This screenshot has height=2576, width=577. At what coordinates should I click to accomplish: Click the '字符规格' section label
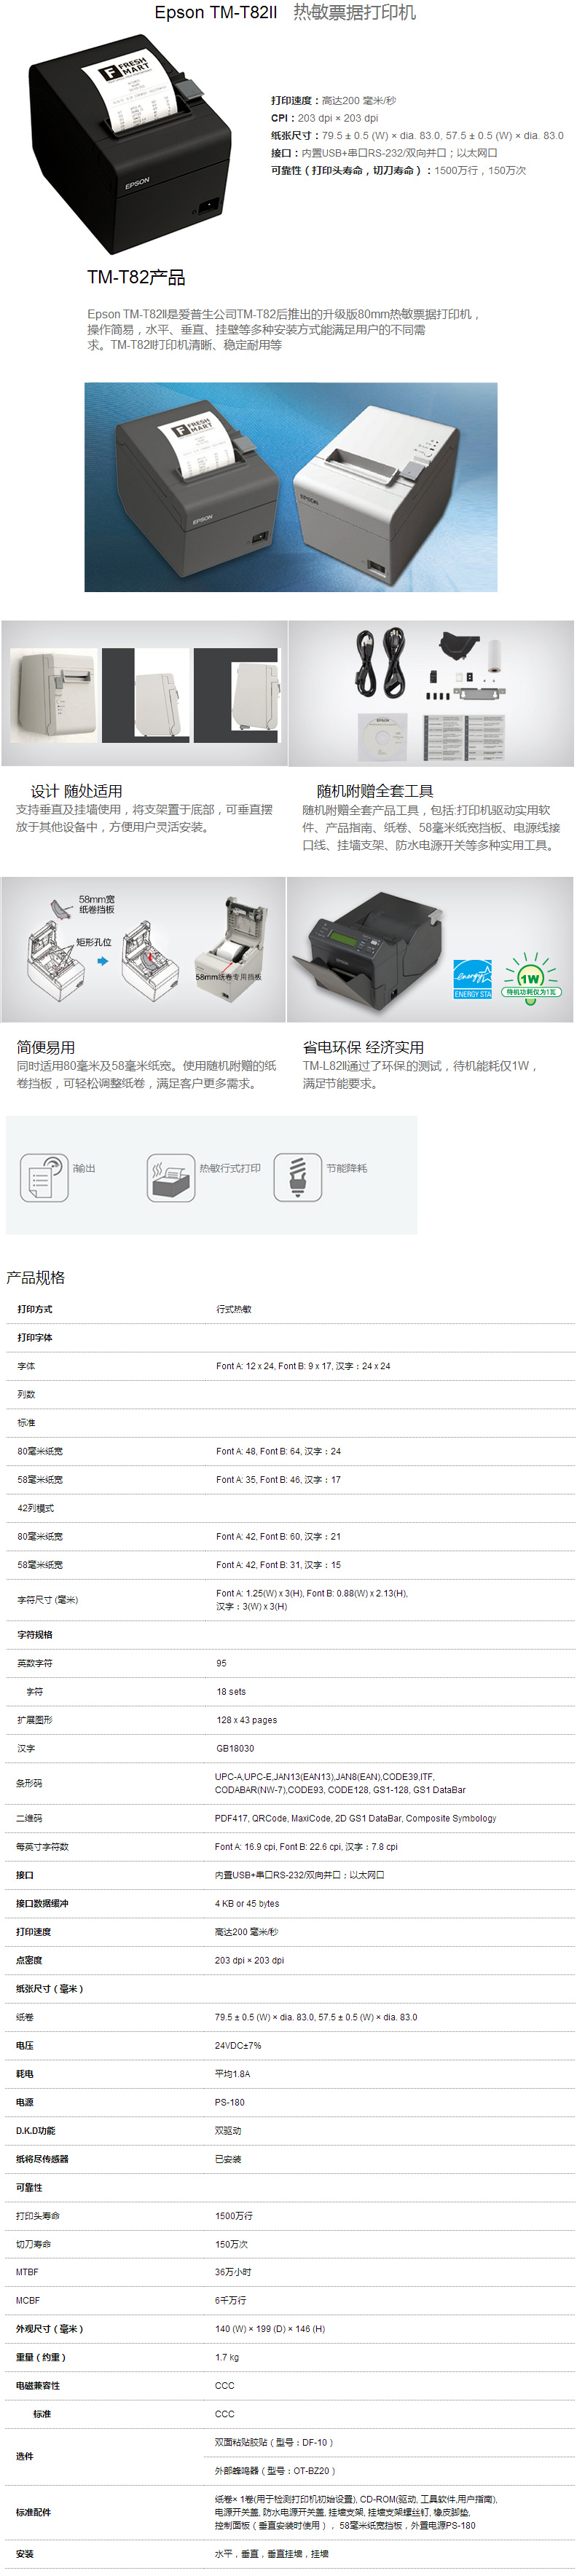35,1634
